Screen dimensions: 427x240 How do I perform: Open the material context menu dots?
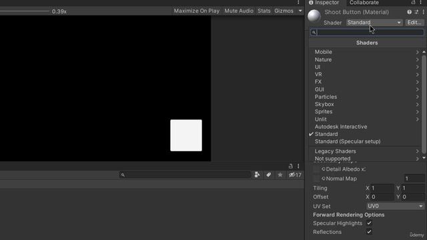(423, 12)
